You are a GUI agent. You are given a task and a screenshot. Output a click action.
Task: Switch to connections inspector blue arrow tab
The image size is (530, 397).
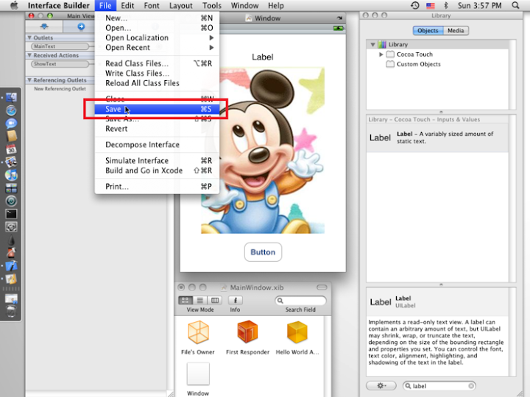pyautogui.click(x=81, y=26)
